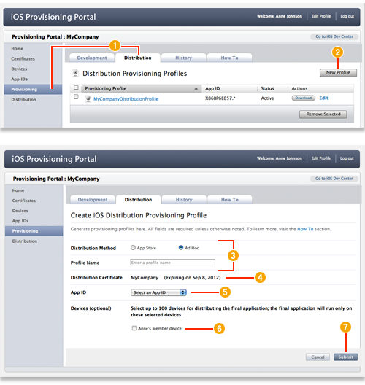Click the New Profile button
This screenshot has height=385, width=365.
(x=338, y=73)
